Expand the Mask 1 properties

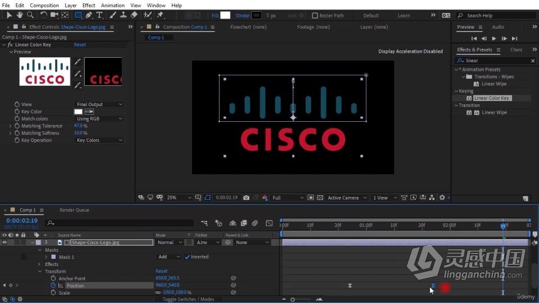click(47, 257)
